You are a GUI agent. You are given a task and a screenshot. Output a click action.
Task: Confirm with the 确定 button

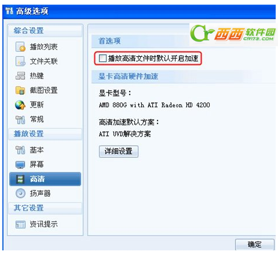point(255,245)
